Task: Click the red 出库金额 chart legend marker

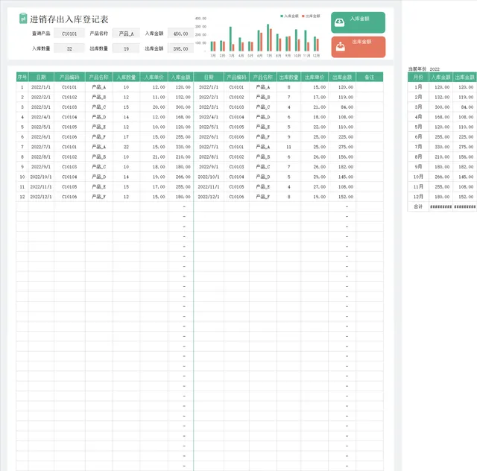Action: pyautogui.click(x=303, y=16)
